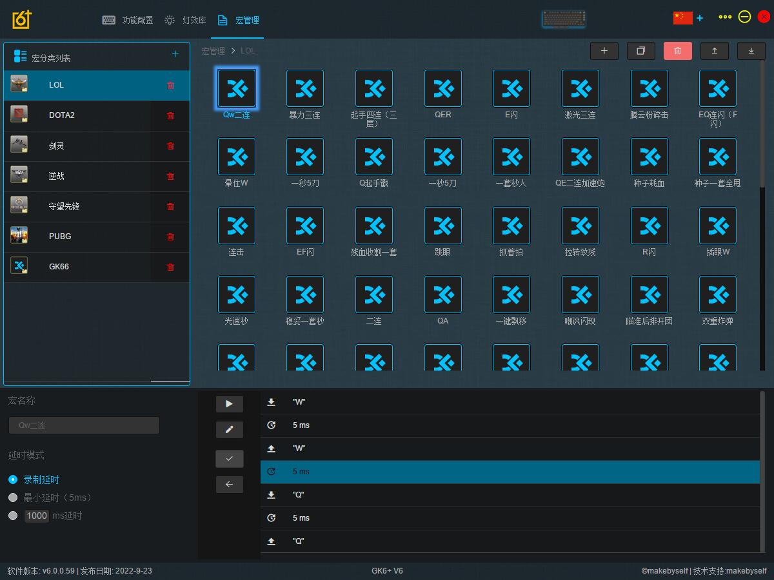Image resolution: width=774 pixels, height=580 pixels.
Task: Click the add new macro plus button
Action: pyautogui.click(x=604, y=51)
